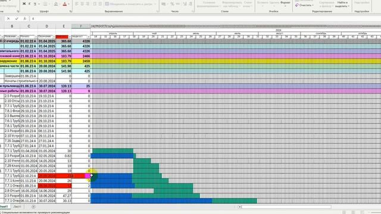Viewport: 381px width, 214px height.
Task: Select cell with value 4326 in gray row
Action: pos(81,41)
